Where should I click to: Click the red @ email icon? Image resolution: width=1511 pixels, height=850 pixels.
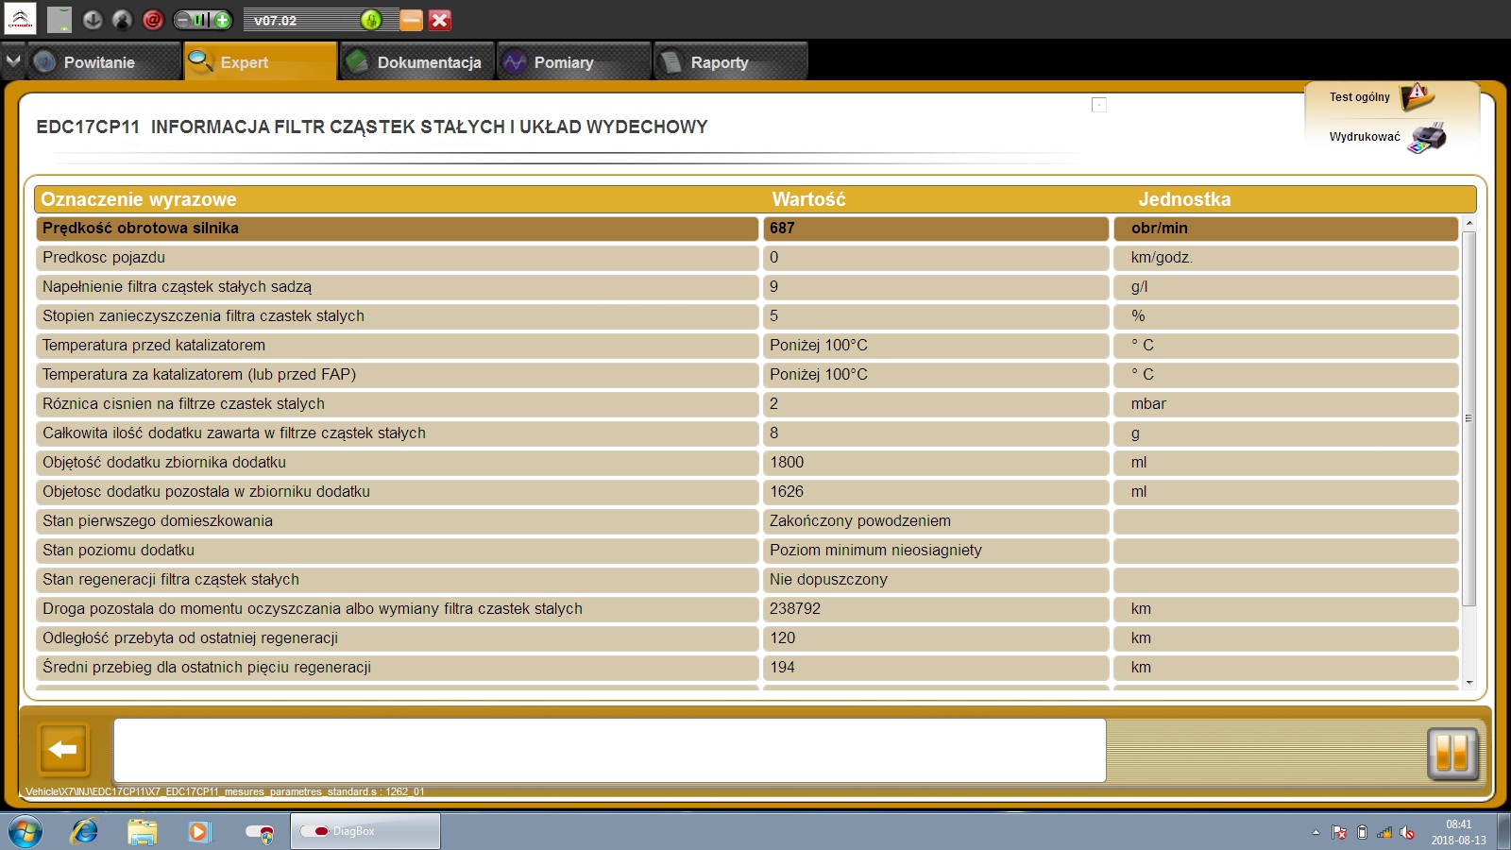point(153,20)
